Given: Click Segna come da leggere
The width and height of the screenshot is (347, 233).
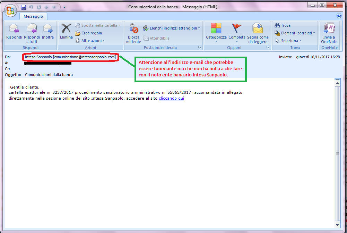Looking at the screenshot, I should click(258, 33).
